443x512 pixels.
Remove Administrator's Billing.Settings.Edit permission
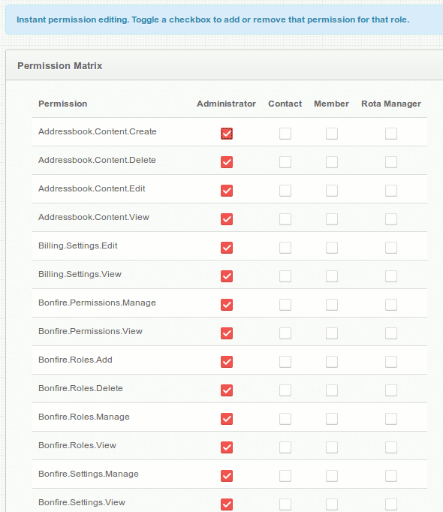(x=227, y=248)
